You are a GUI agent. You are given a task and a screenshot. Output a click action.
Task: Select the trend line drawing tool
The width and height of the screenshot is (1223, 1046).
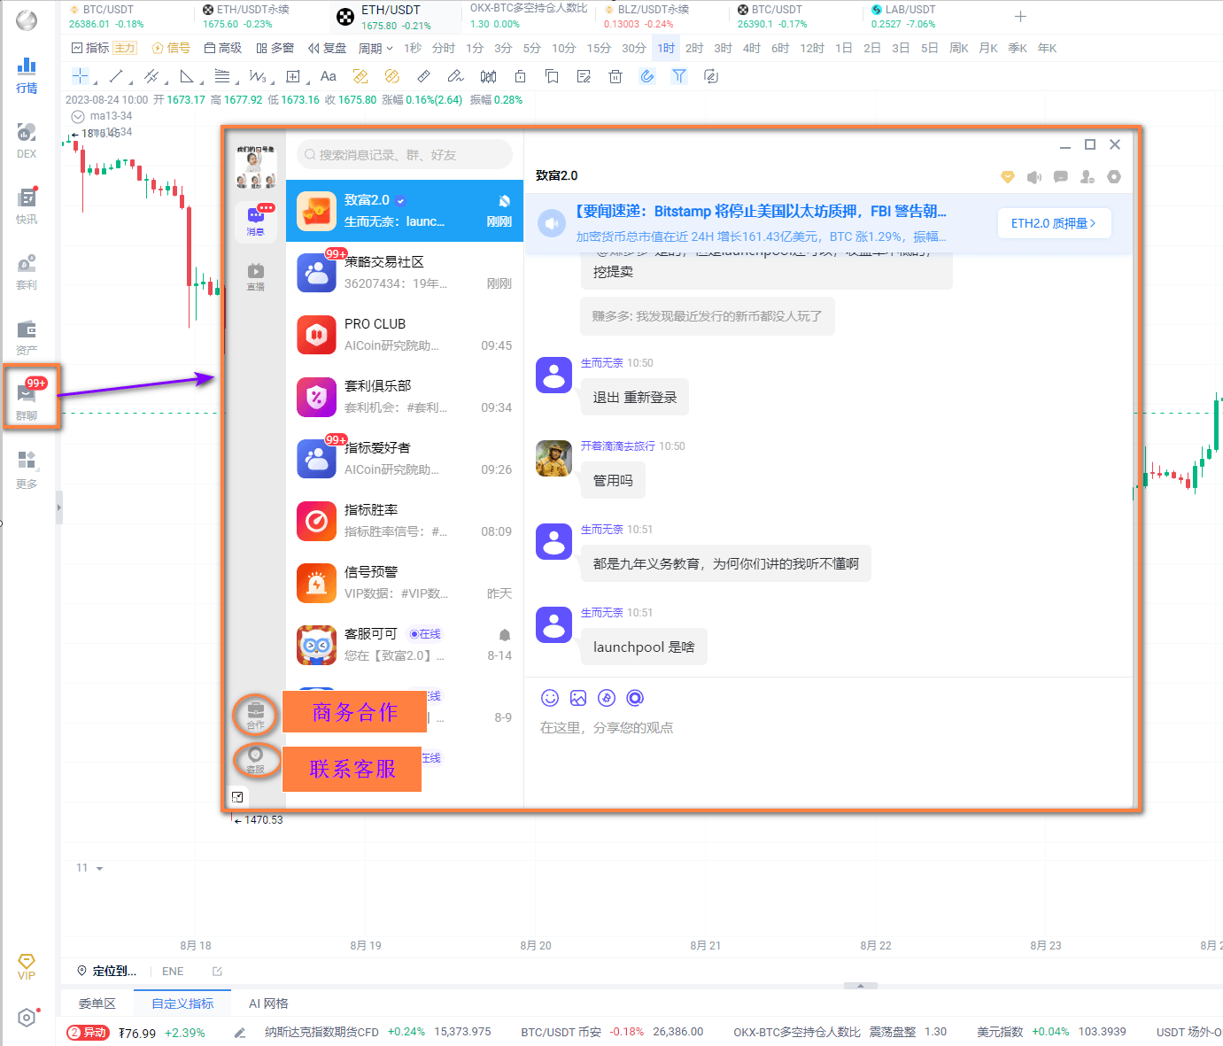click(x=116, y=76)
